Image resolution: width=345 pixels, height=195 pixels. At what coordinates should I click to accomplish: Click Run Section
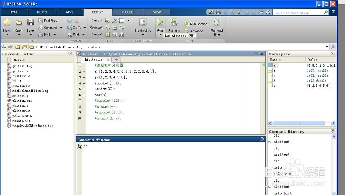coord(196,24)
